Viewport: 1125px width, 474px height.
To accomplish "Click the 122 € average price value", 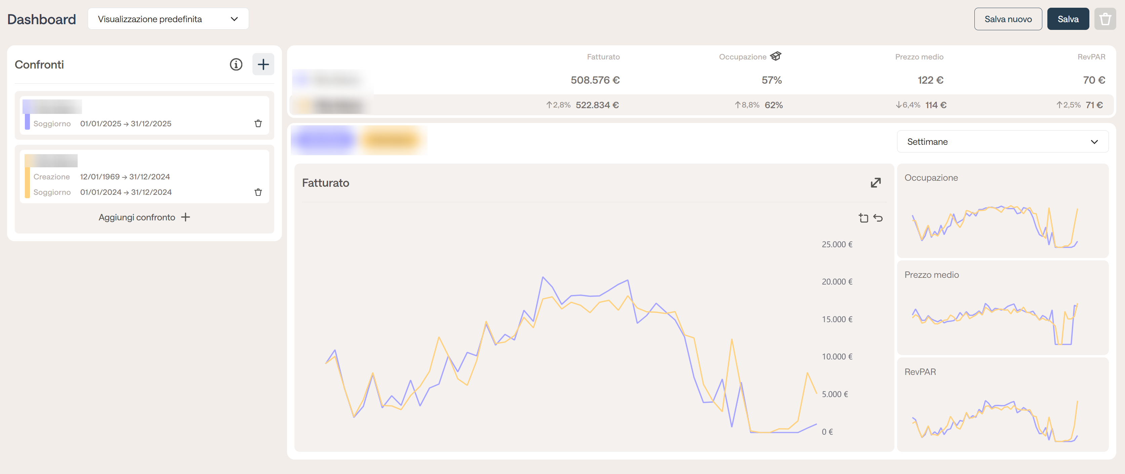I will (930, 80).
